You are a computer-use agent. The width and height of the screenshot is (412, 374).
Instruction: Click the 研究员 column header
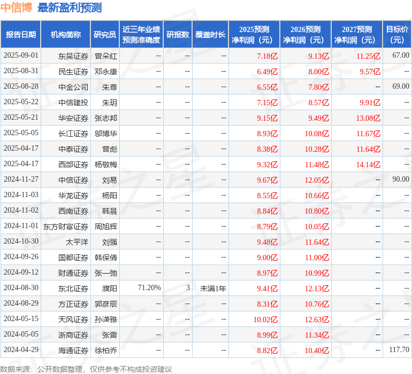pyautogui.click(x=105, y=35)
